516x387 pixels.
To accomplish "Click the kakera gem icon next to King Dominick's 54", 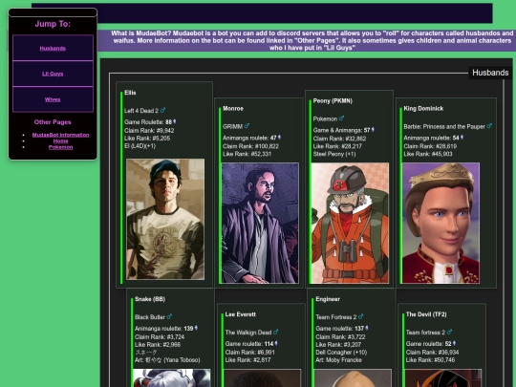I will coord(462,138).
